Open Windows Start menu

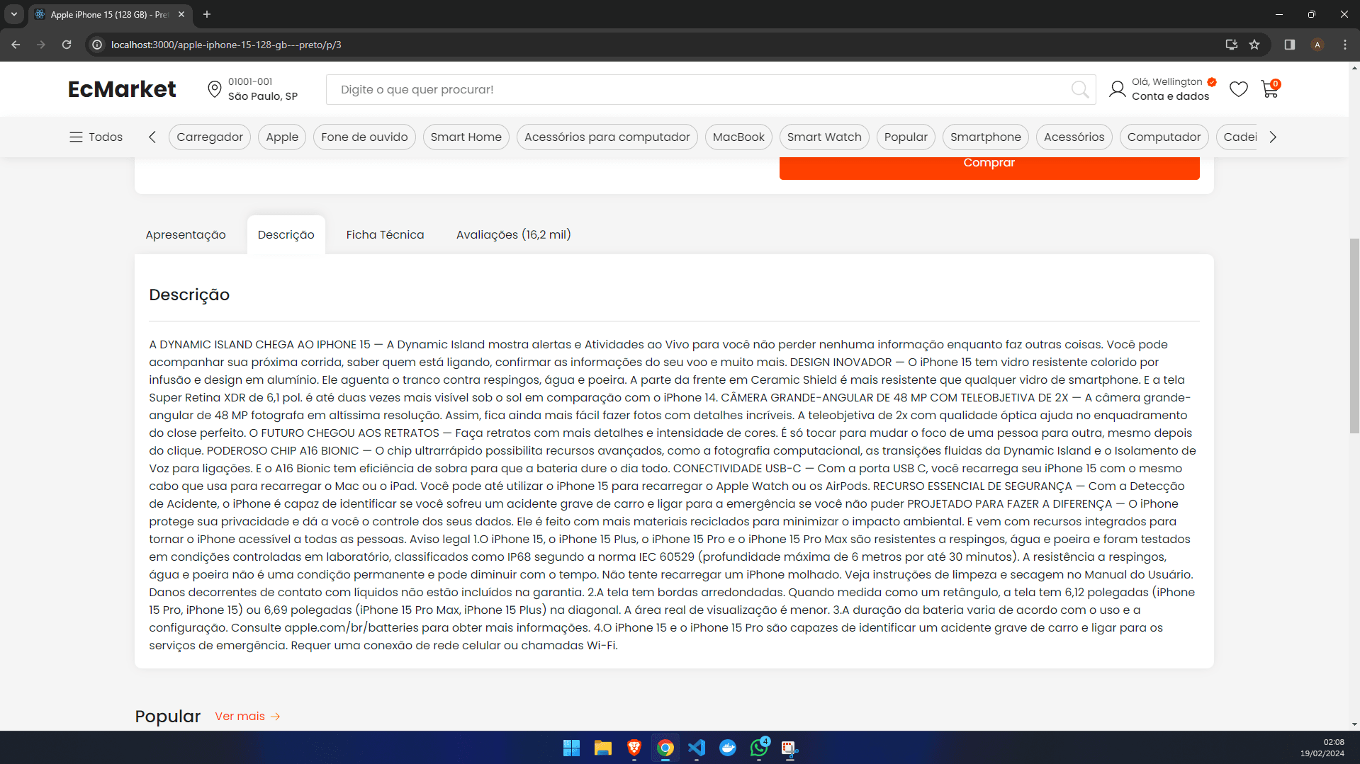(x=571, y=748)
